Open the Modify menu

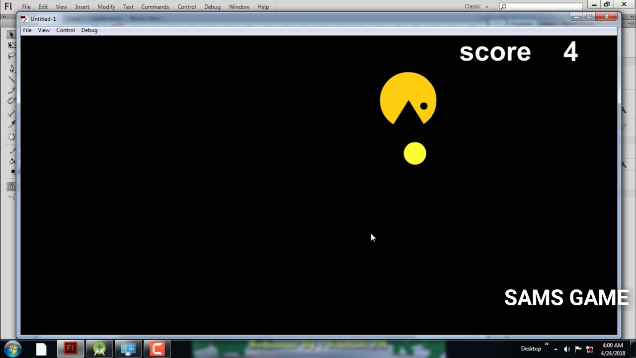pos(106,7)
